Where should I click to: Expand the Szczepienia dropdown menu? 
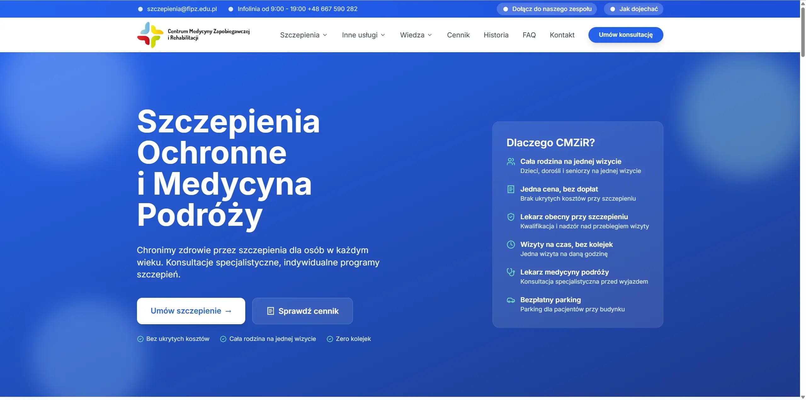304,35
